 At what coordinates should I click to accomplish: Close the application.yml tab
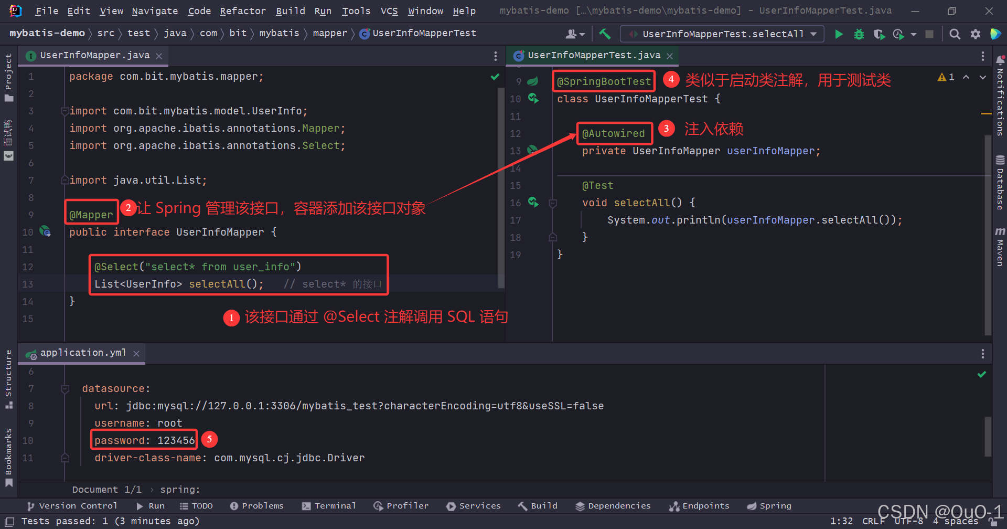pos(136,354)
